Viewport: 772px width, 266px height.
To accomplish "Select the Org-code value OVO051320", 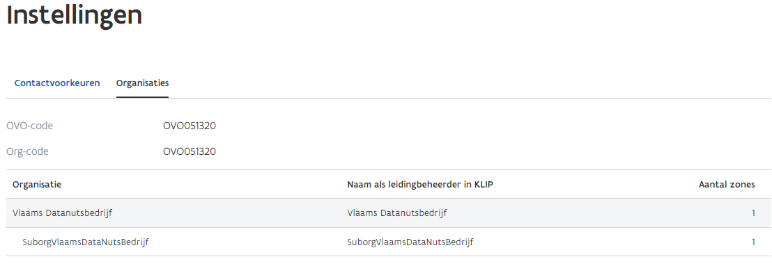I will tap(190, 151).
